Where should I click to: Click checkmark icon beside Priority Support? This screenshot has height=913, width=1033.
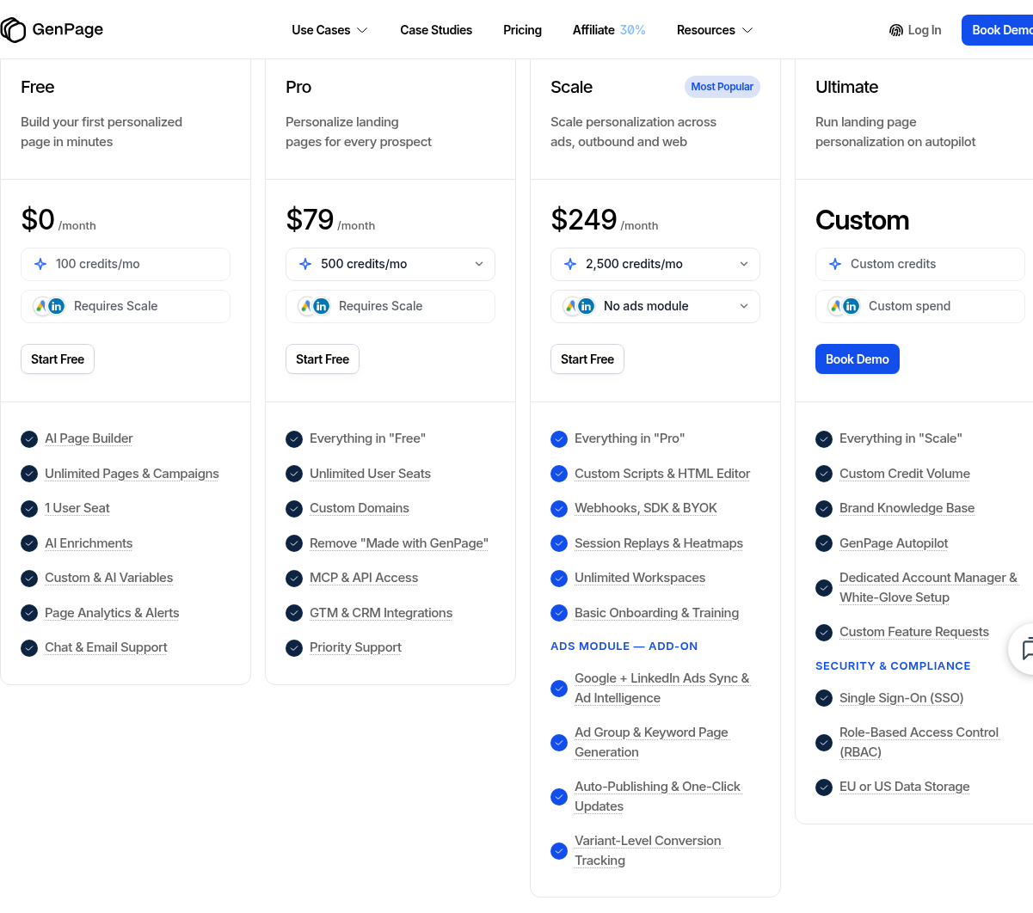(294, 648)
